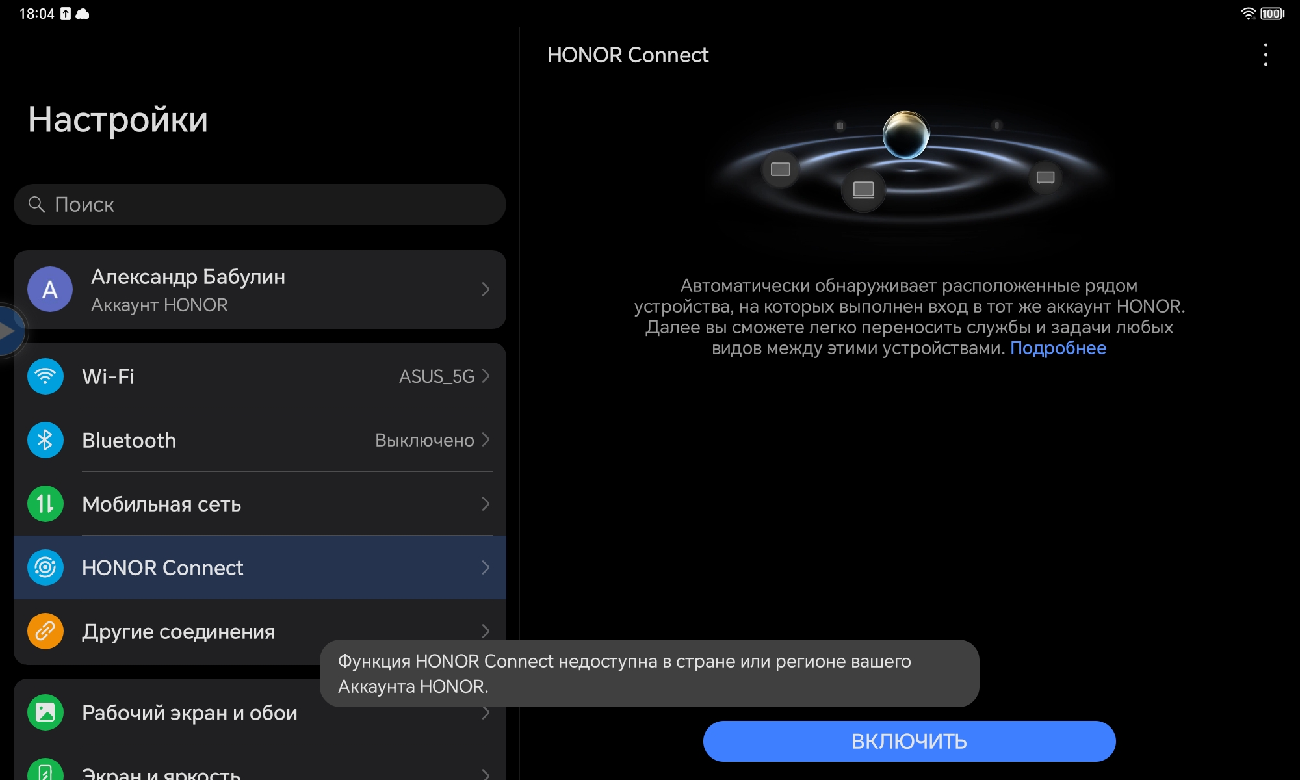Image resolution: width=1300 pixels, height=780 pixels.
Task: Open Александр Бабулин account page
Action: point(260,289)
